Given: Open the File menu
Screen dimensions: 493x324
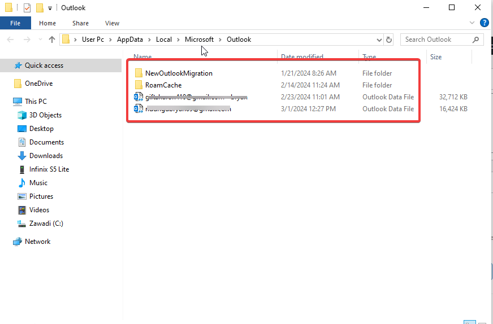Looking at the screenshot, I should pyautogui.click(x=15, y=23).
